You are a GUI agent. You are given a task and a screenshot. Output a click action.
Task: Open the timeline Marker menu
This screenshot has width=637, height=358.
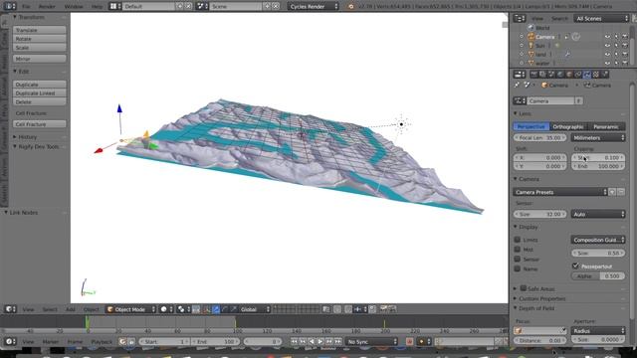click(x=51, y=342)
